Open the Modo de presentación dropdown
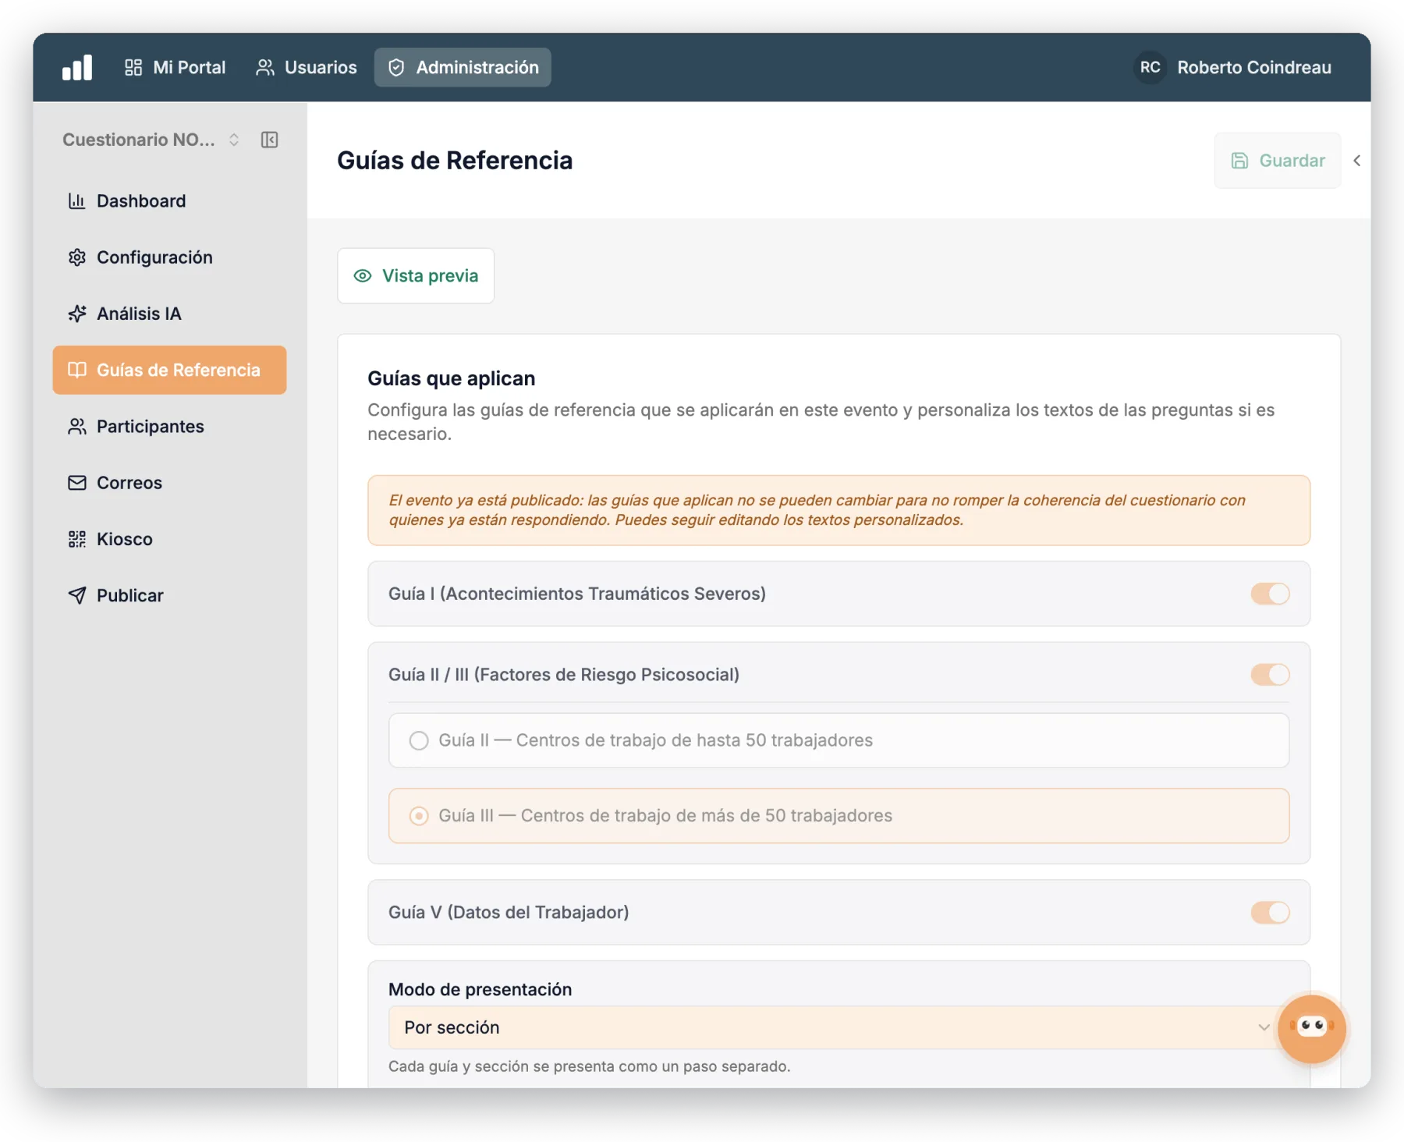 coord(838,1027)
